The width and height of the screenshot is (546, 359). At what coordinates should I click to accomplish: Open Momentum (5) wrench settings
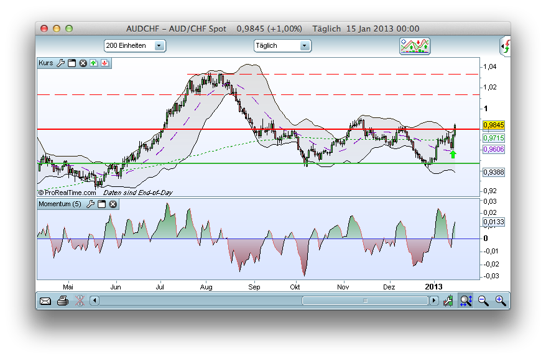(x=90, y=204)
